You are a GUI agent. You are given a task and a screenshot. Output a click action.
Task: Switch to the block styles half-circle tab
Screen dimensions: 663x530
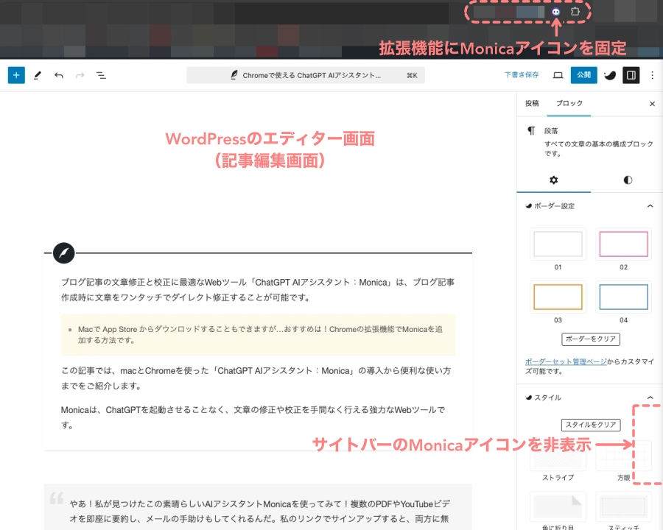pos(627,180)
